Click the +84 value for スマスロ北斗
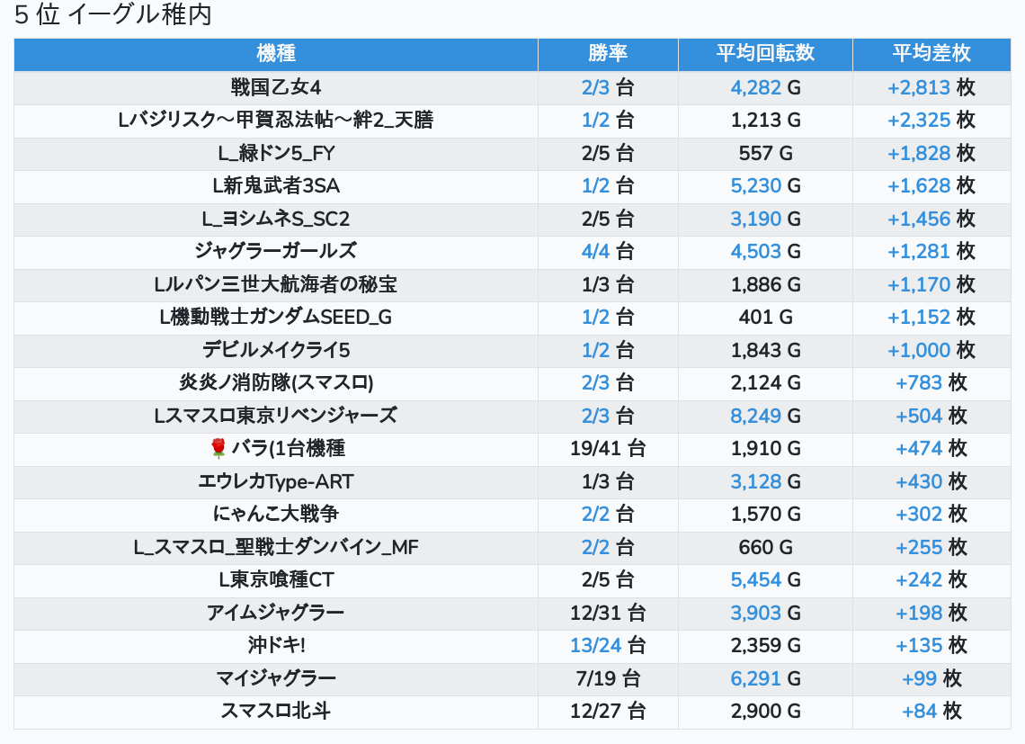The width and height of the screenshot is (1025, 744). pyautogui.click(x=919, y=711)
